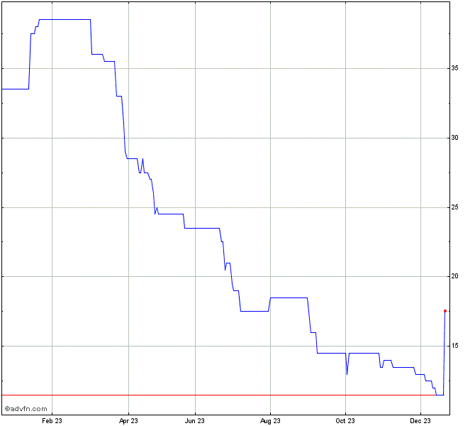Click the flat blue line segment at 18.5
Viewport: 475px width, 426px height.
point(289,297)
